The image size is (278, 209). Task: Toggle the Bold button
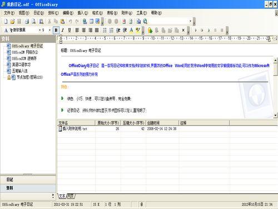(x=56, y=30)
